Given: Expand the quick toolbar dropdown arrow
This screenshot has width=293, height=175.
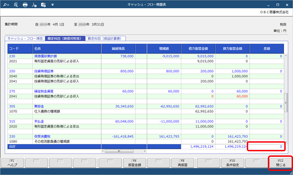Looking at the screenshot, I should pos(53,5).
